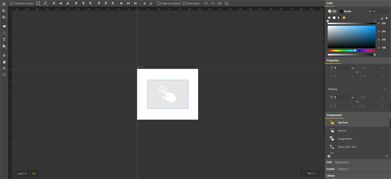Image resolution: width=391 pixels, height=179 pixels.
Task: Open the Color panel tab
Action: [x=329, y=3]
